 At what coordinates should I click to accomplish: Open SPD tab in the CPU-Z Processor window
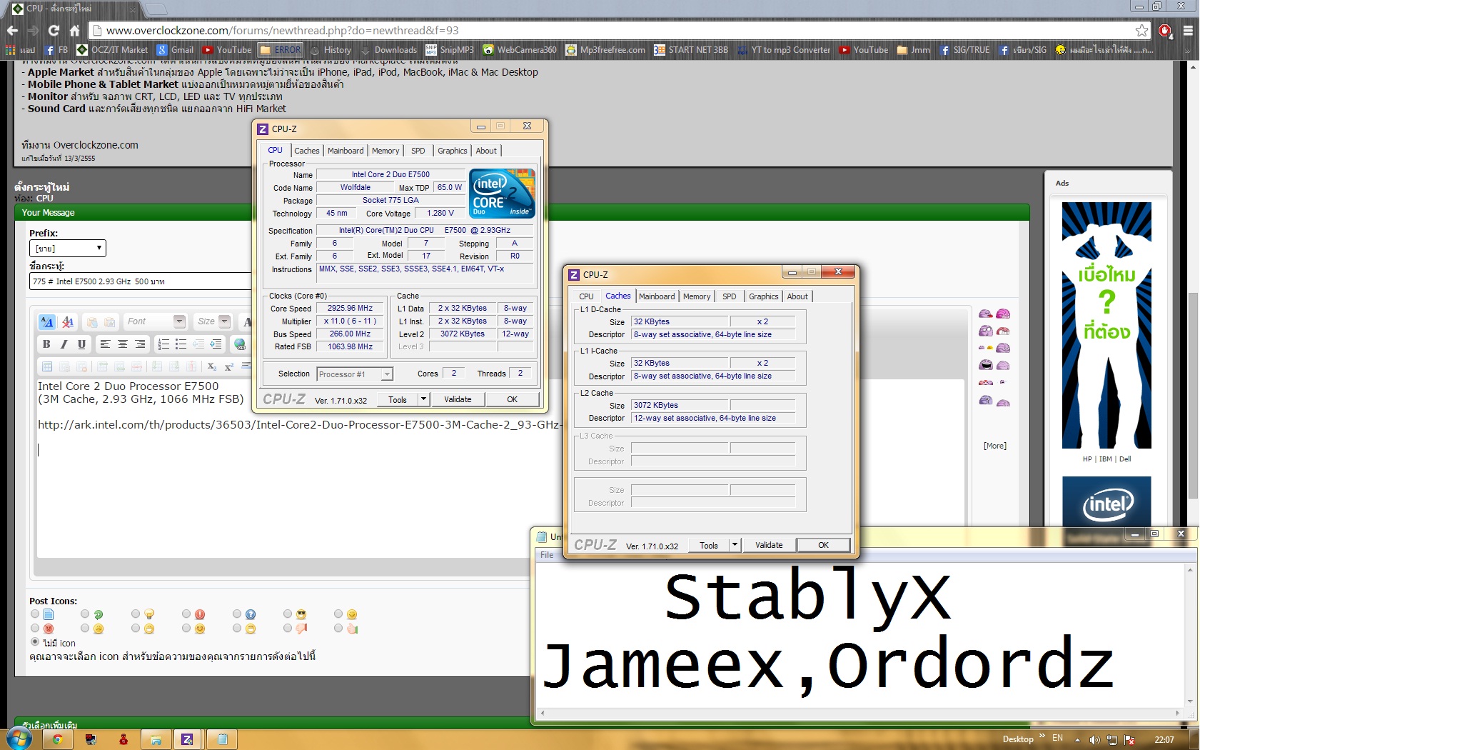[x=418, y=151]
